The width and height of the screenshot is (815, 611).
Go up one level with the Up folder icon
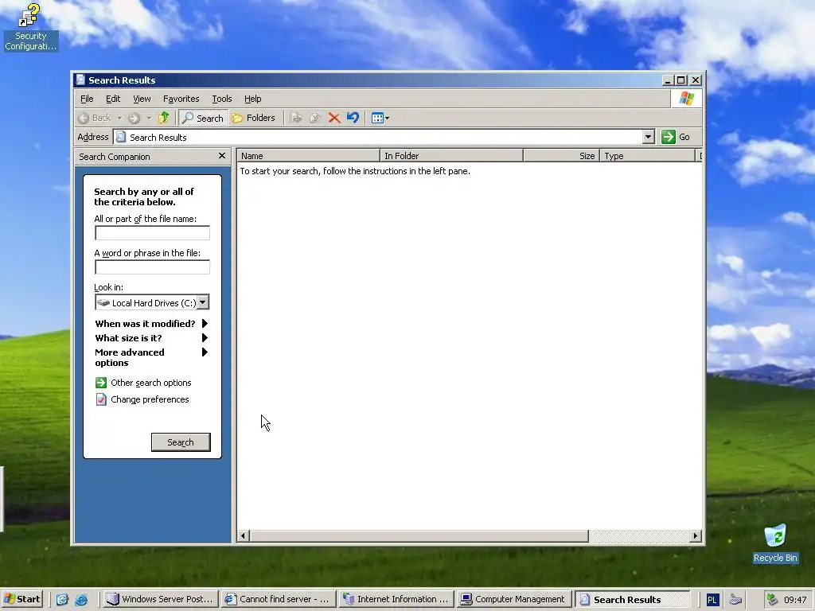point(164,118)
